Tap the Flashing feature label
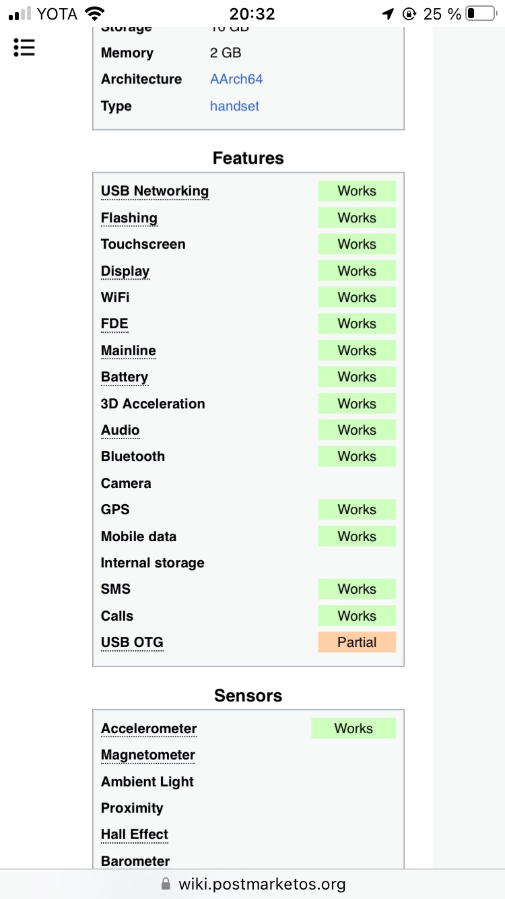Image resolution: width=505 pixels, height=899 pixels. 129,218
